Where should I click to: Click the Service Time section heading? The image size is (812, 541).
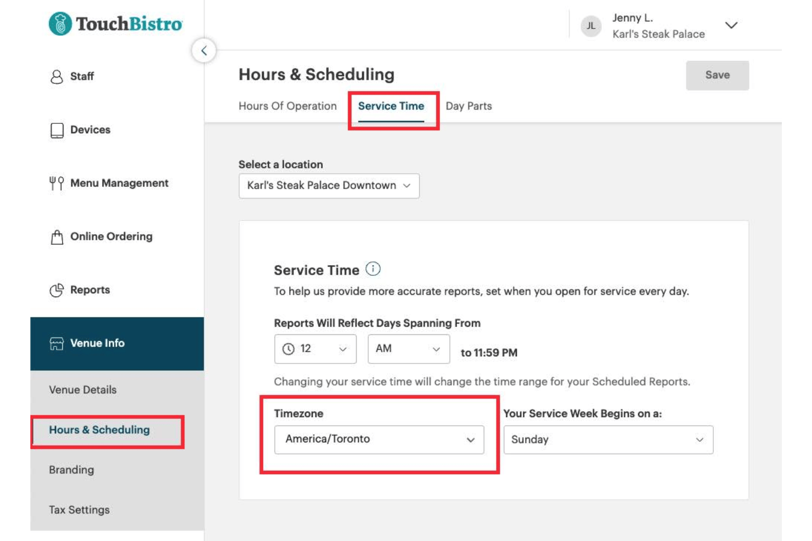coord(317,270)
